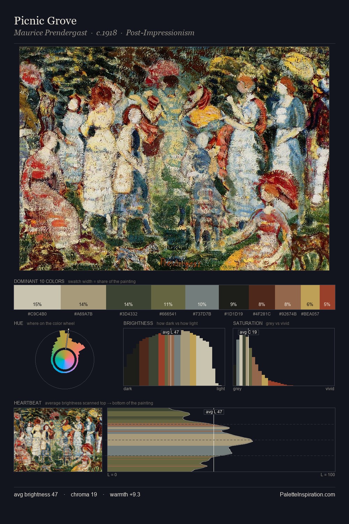Click the heartbeat brightness profile chart

click(221, 440)
